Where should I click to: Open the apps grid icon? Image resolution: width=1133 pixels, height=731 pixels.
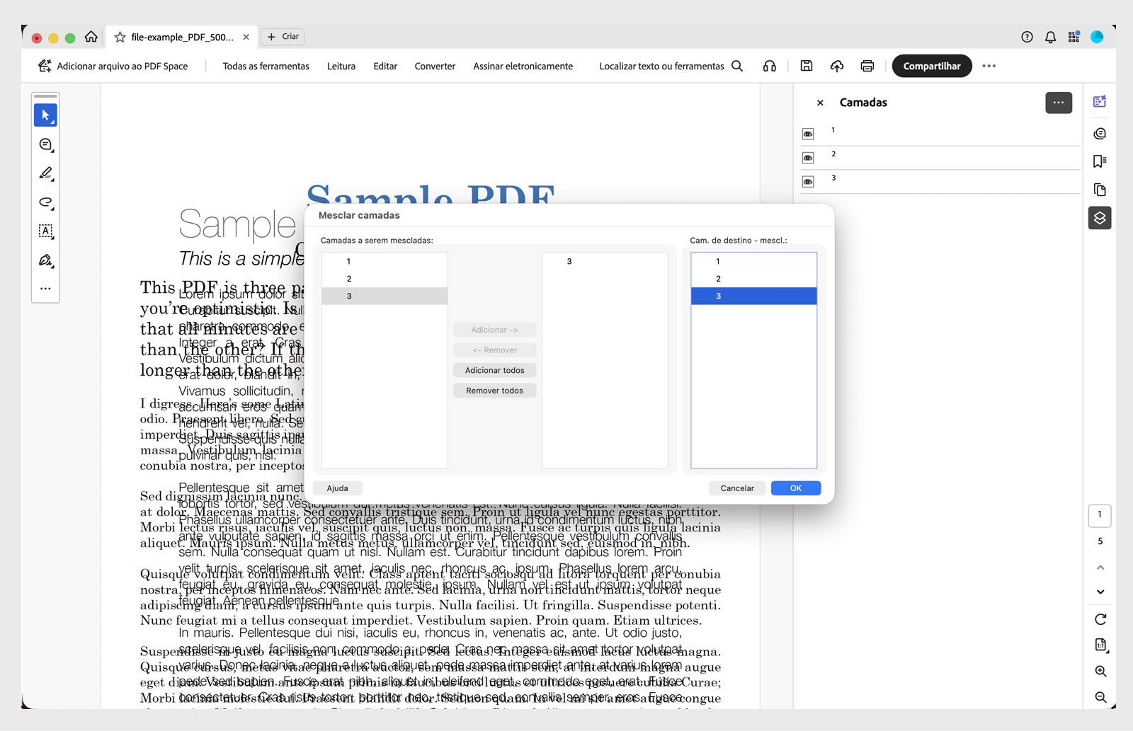click(1074, 38)
